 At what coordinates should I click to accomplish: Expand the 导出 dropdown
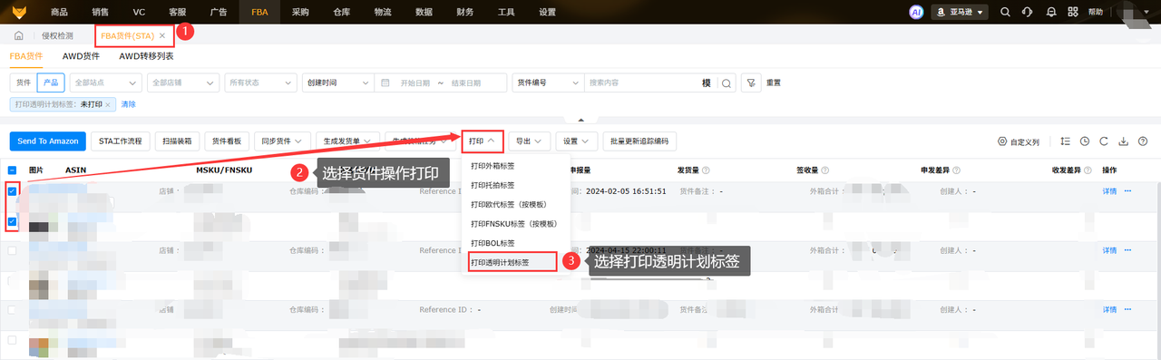(529, 141)
